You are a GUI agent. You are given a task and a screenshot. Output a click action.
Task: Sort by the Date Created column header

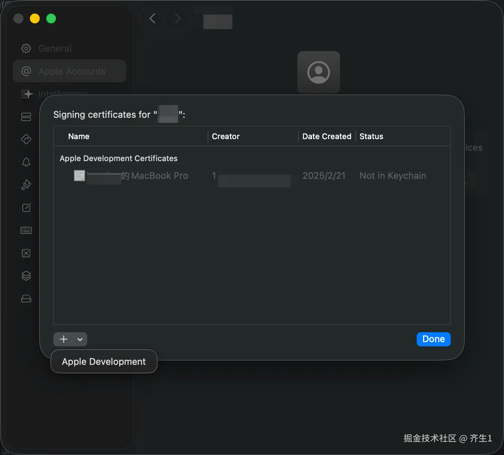click(327, 136)
